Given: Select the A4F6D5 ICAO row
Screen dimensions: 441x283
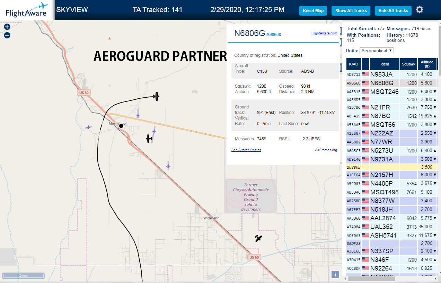Looking at the screenshot, I should [392, 99].
